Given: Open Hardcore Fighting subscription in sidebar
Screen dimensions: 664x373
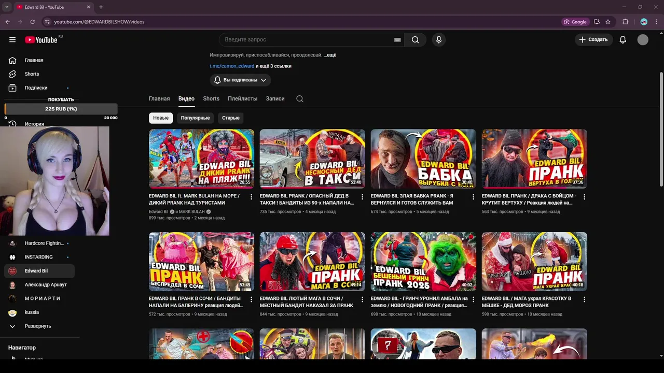Looking at the screenshot, I should tap(39, 243).
